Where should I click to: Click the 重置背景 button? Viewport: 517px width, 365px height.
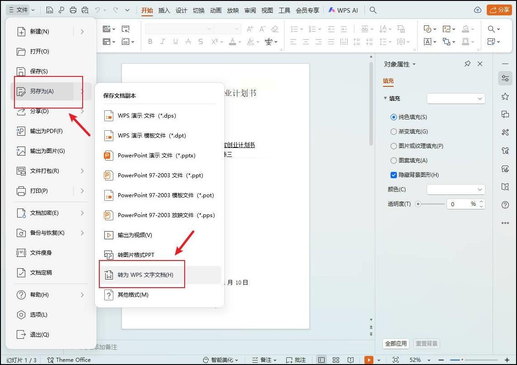pos(426,344)
